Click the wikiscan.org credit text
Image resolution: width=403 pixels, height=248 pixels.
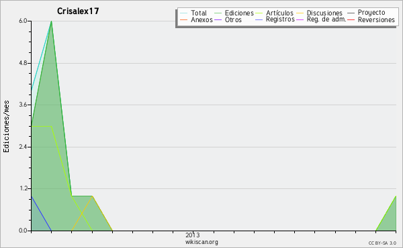point(201,242)
